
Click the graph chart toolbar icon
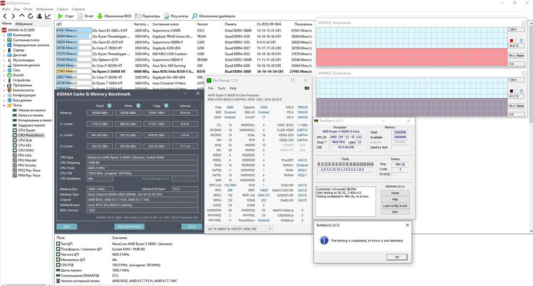pos(48,16)
